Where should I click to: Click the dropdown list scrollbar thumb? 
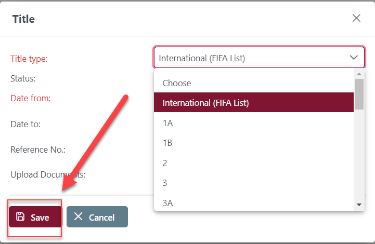359,94
